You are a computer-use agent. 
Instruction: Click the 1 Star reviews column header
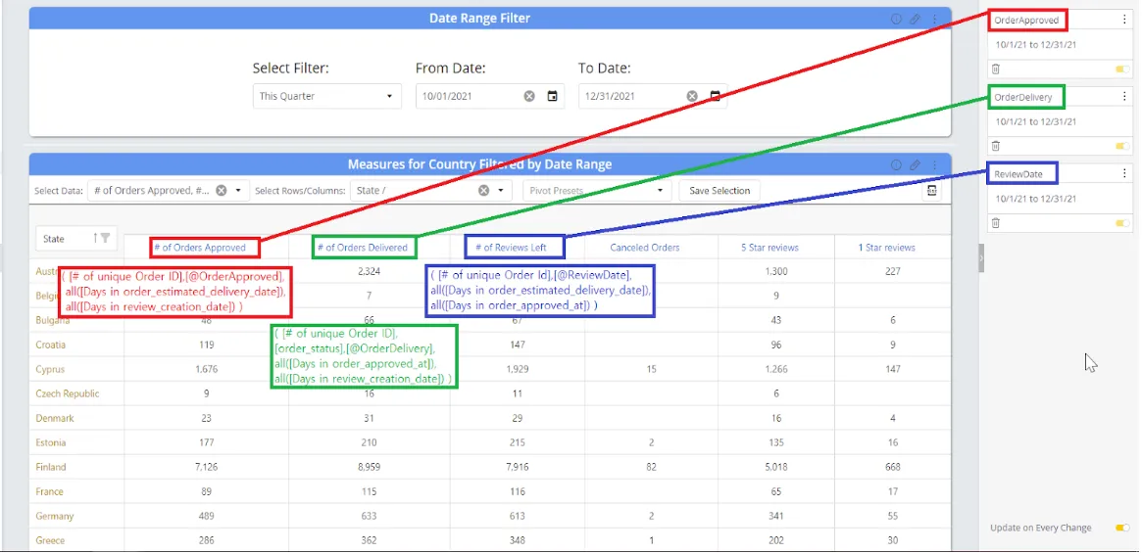point(886,248)
